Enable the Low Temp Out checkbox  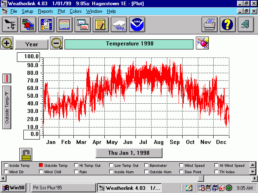point(111,165)
